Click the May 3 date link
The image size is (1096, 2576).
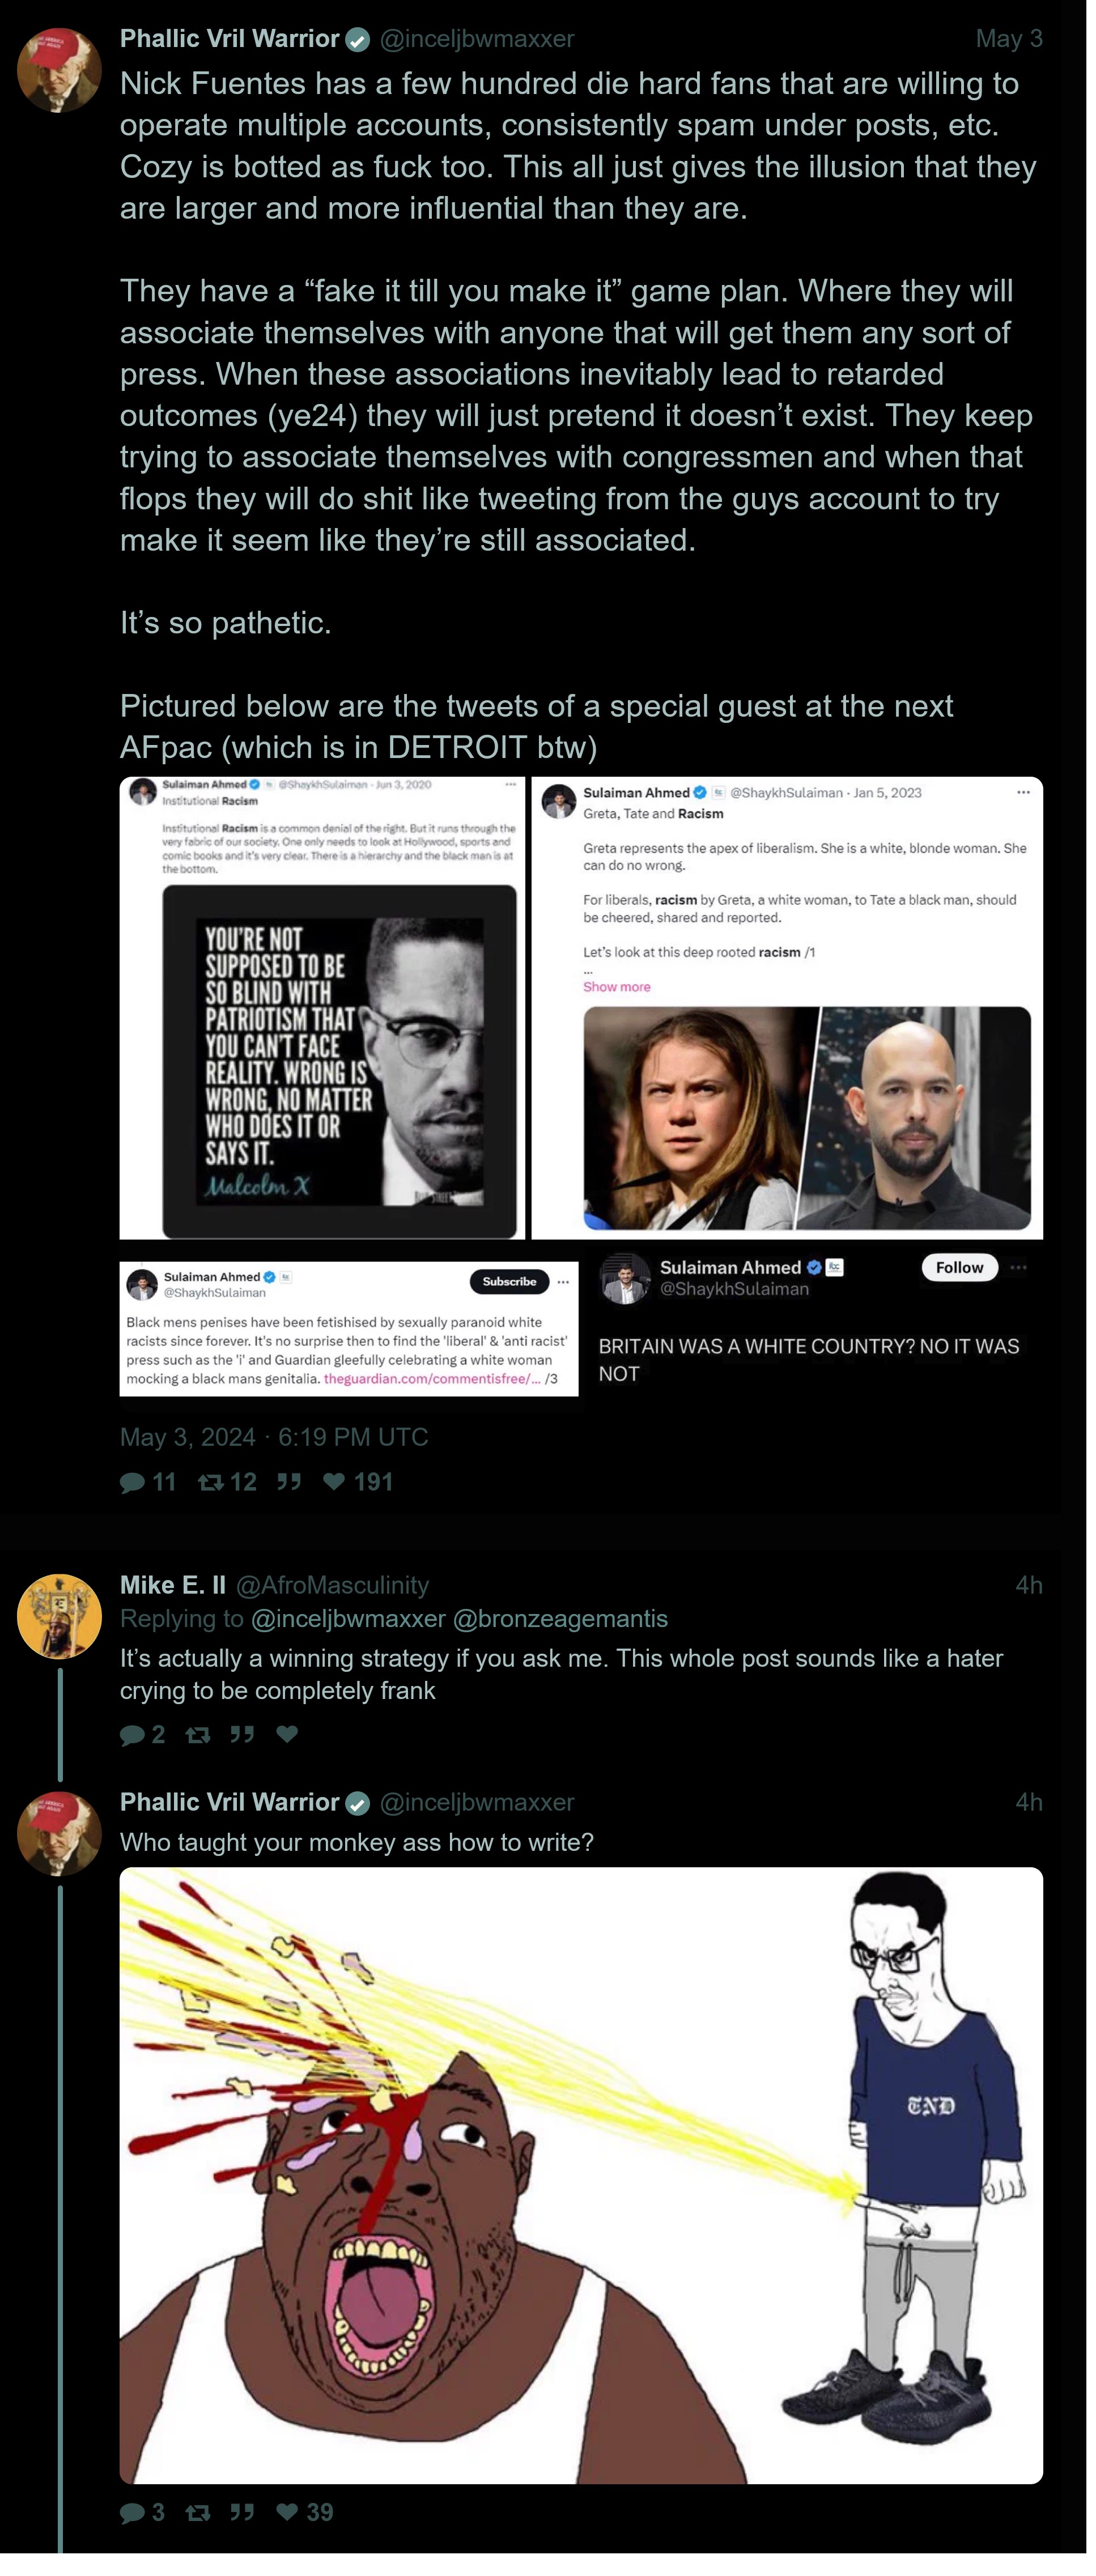tap(1009, 39)
